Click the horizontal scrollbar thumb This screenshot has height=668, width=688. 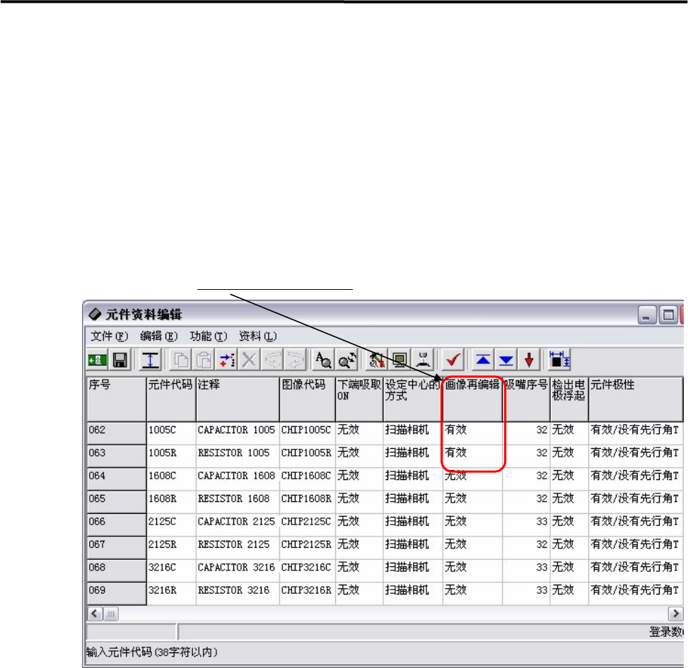(x=110, y=613)
